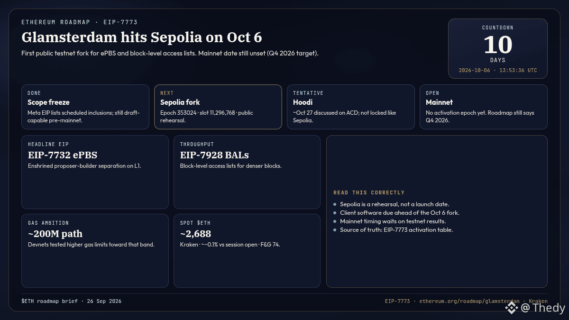Image resolution: width=569 pixels, height=320 pixels.
Task: Click the countdown 10 days widget
Action: (498, 48)
